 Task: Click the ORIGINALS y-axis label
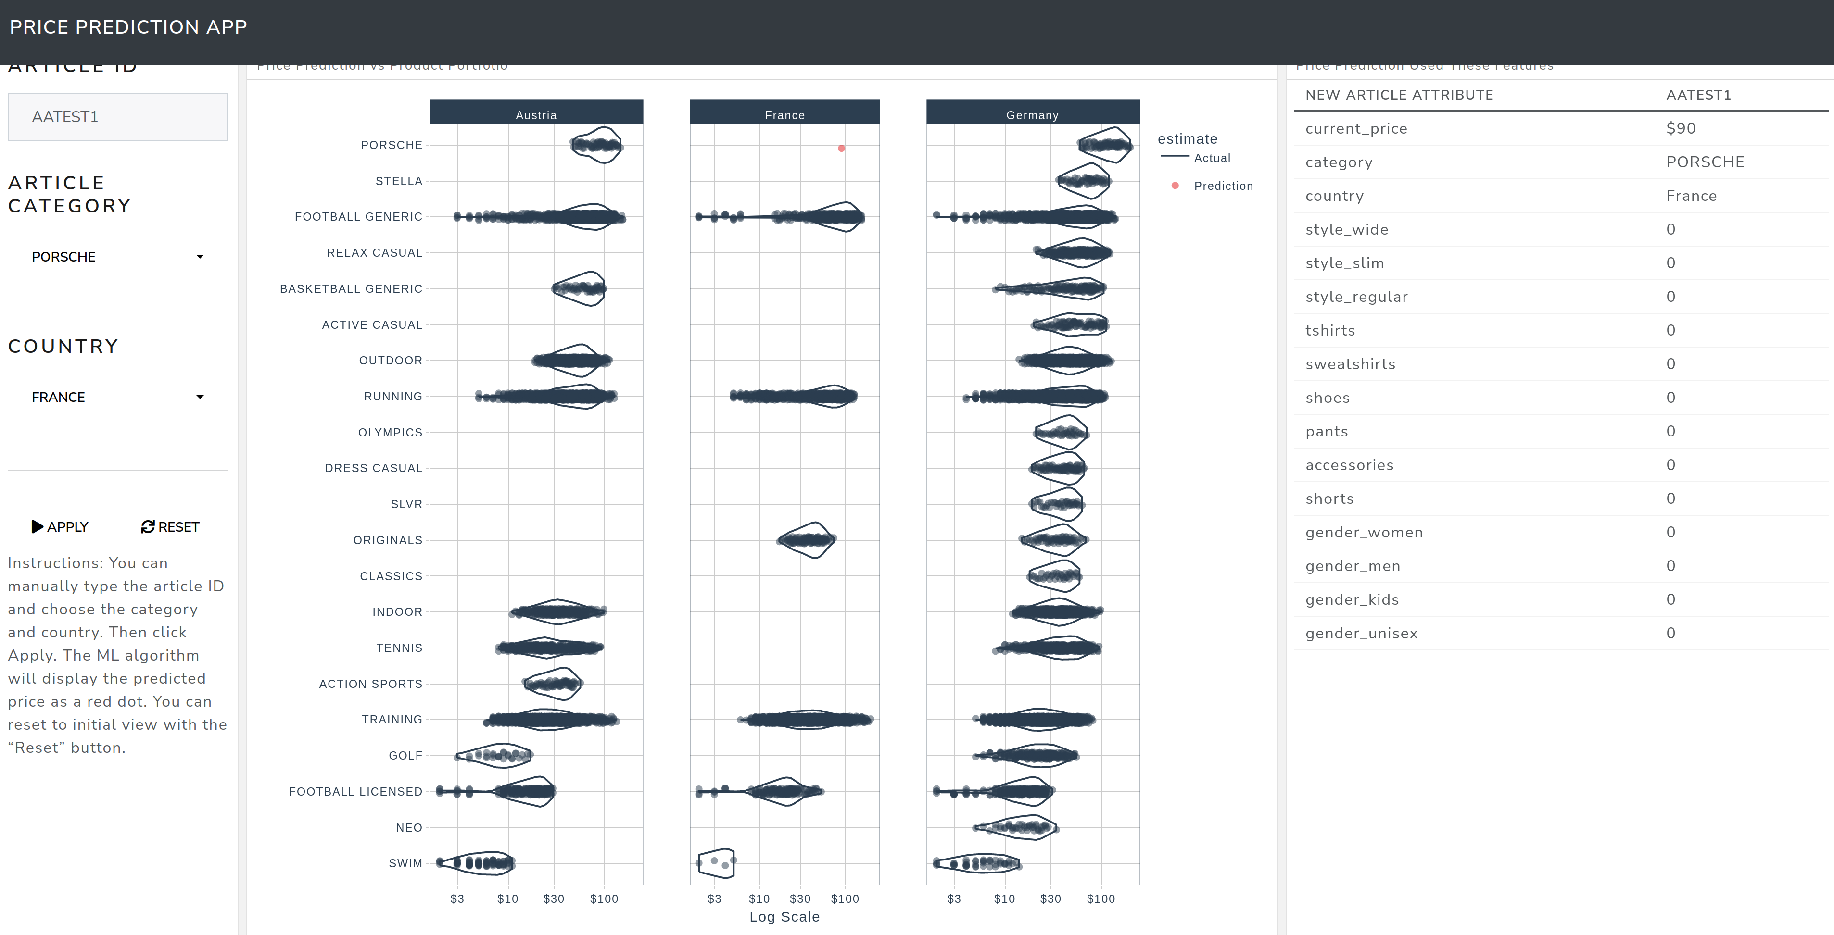[387, 540]
